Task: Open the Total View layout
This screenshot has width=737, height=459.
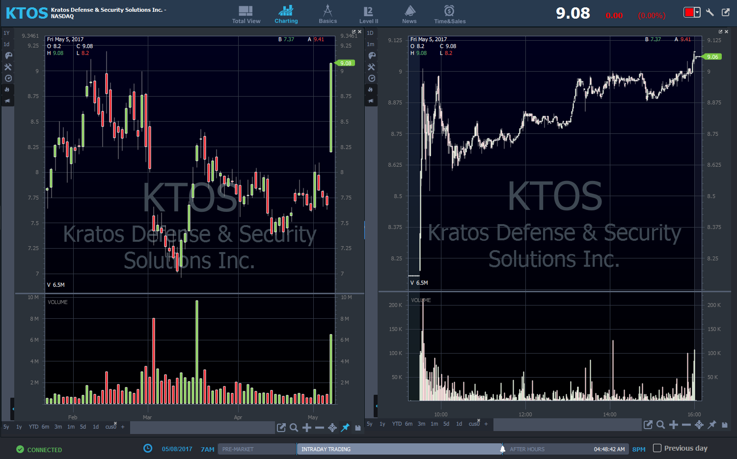Action: click(x=246, y=14)
